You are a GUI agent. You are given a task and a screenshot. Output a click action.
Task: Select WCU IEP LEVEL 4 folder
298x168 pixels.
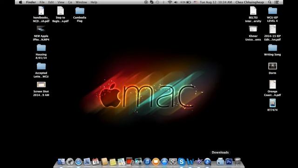tap(272, 14)
